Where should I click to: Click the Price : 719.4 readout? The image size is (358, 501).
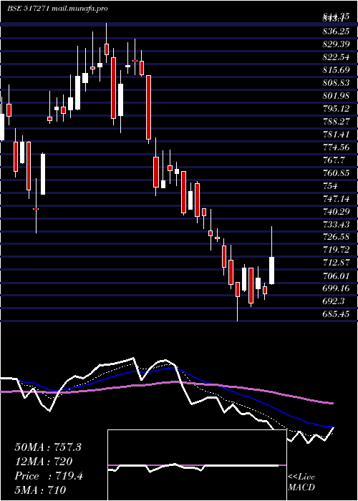[x=49, y=476]
